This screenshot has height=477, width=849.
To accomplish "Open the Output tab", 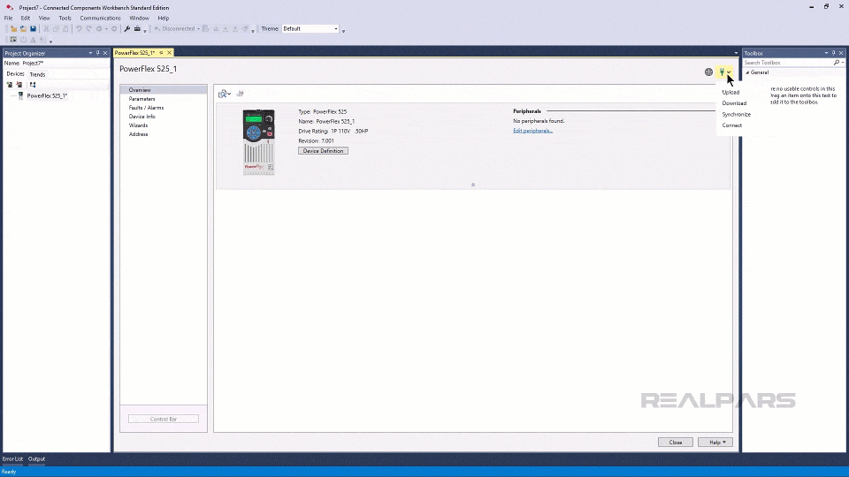I will tap(37, 459).
